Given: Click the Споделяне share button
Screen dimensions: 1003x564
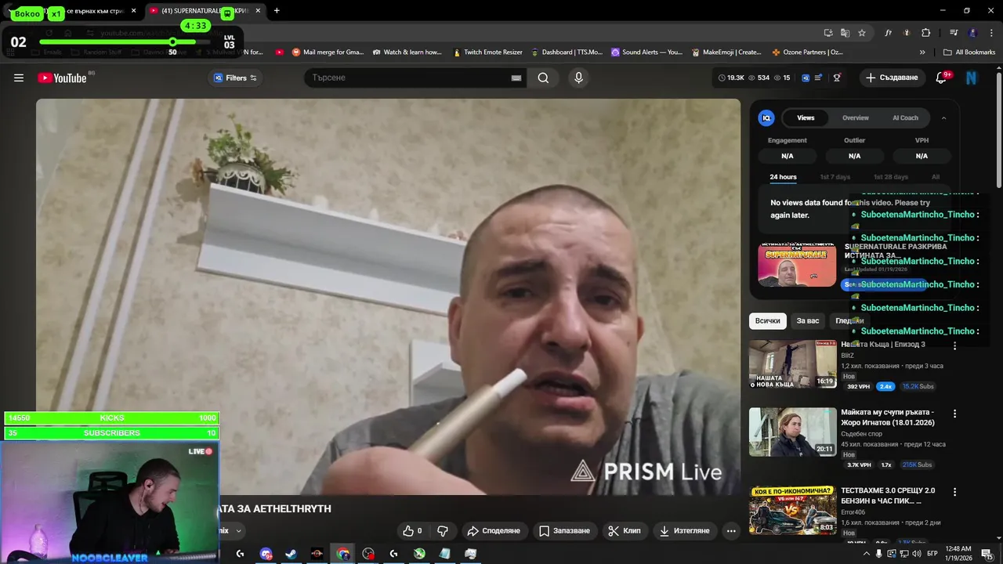Looking at the screenshot, I should click(494, 530).
